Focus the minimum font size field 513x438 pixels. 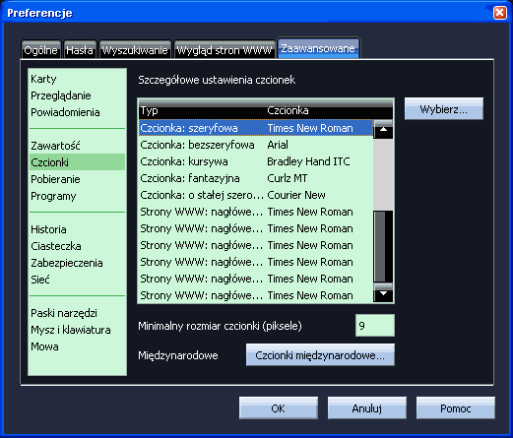pyautogui.click(x=375, y=326)
